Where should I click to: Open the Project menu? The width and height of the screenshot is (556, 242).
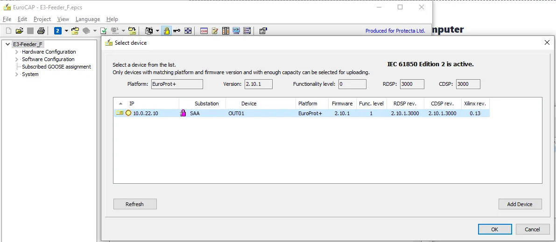tap(42, 19)
